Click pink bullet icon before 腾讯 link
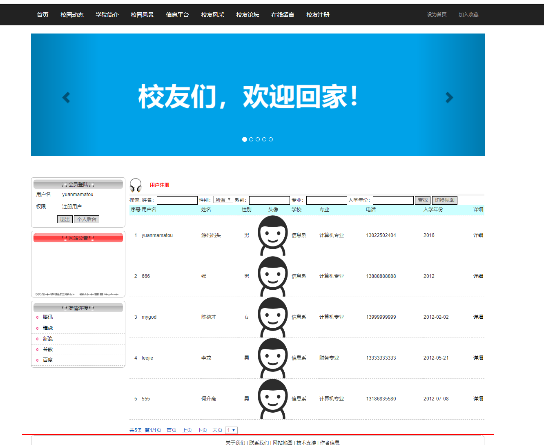The height and width of the screenshot is (445, 544). 37,317
